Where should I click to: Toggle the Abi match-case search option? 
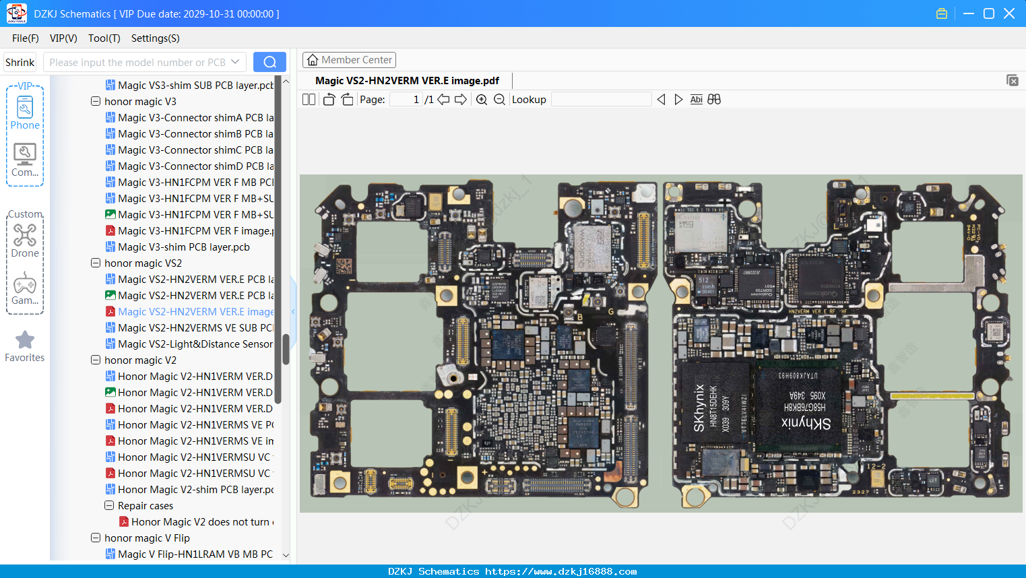click(697, 100)
